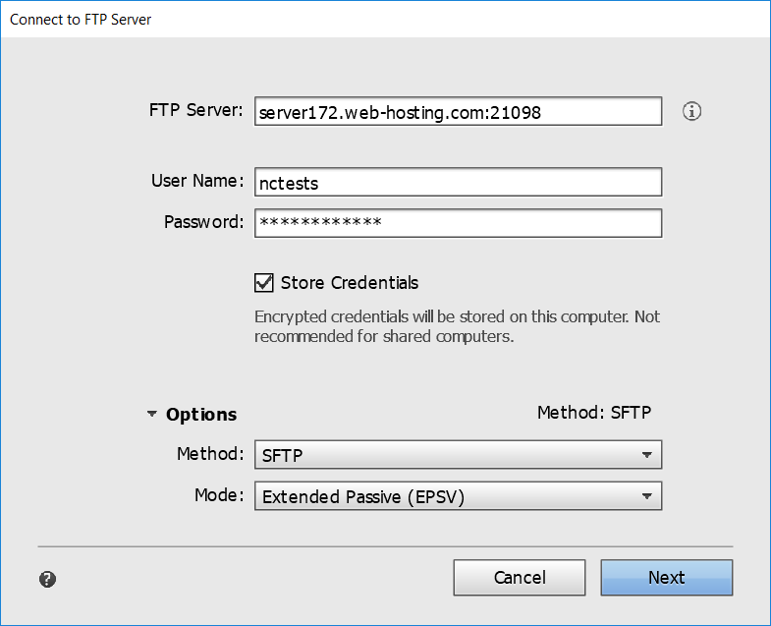Click the 'FTP Server:' label
Image resolution: width=771 pixels, height=626 pixels.
coord(195,110)
